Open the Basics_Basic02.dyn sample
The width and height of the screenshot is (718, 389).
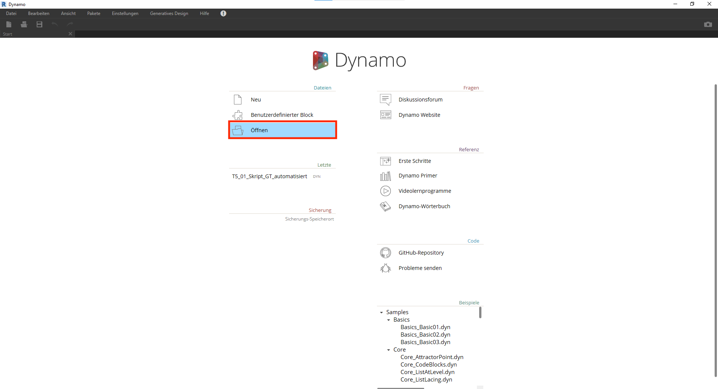coord(425,335)
